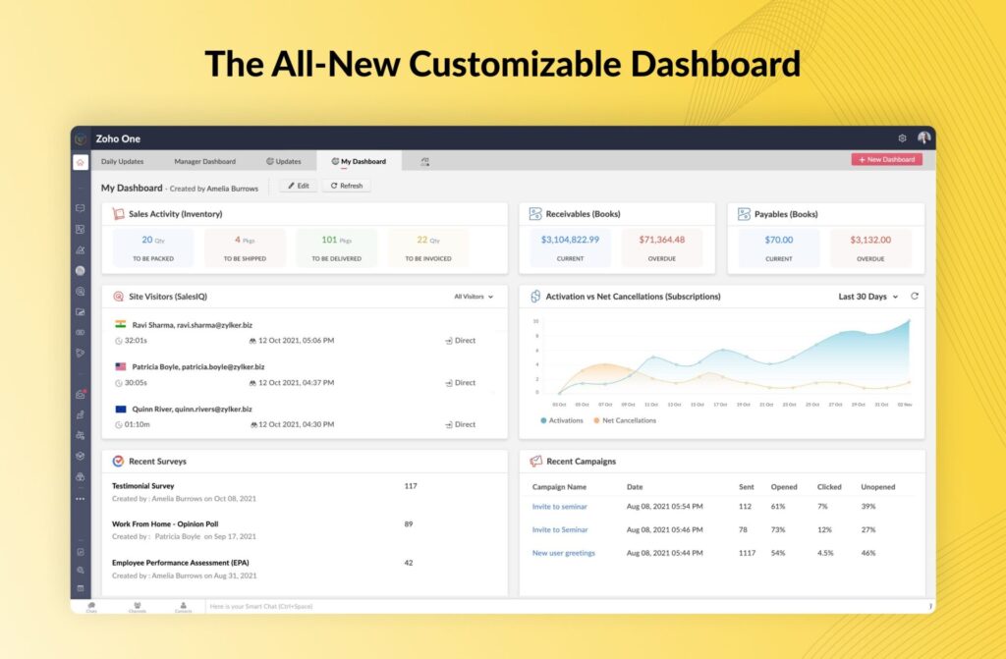Open Chats from the bottom bar
Viewport: 1006px width, 659px height.
point(92,606)
